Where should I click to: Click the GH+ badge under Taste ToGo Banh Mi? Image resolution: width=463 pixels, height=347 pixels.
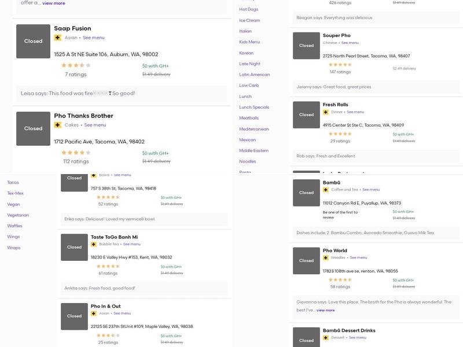tap(94, 244)
